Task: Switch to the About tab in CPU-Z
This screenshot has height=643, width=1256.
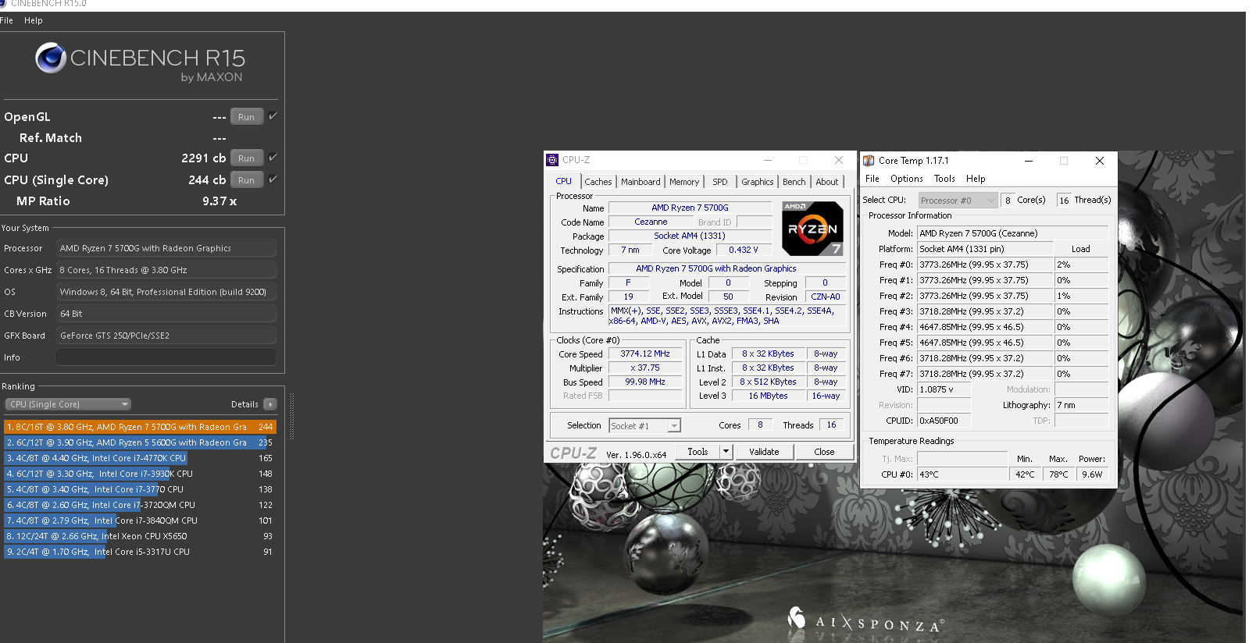Action: coord(827,182)
